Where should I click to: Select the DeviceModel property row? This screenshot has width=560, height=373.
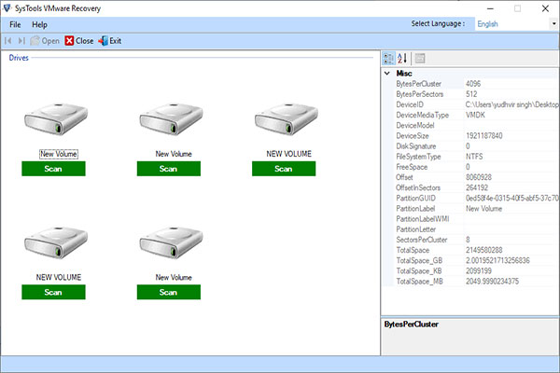click(x=476, y=125)
